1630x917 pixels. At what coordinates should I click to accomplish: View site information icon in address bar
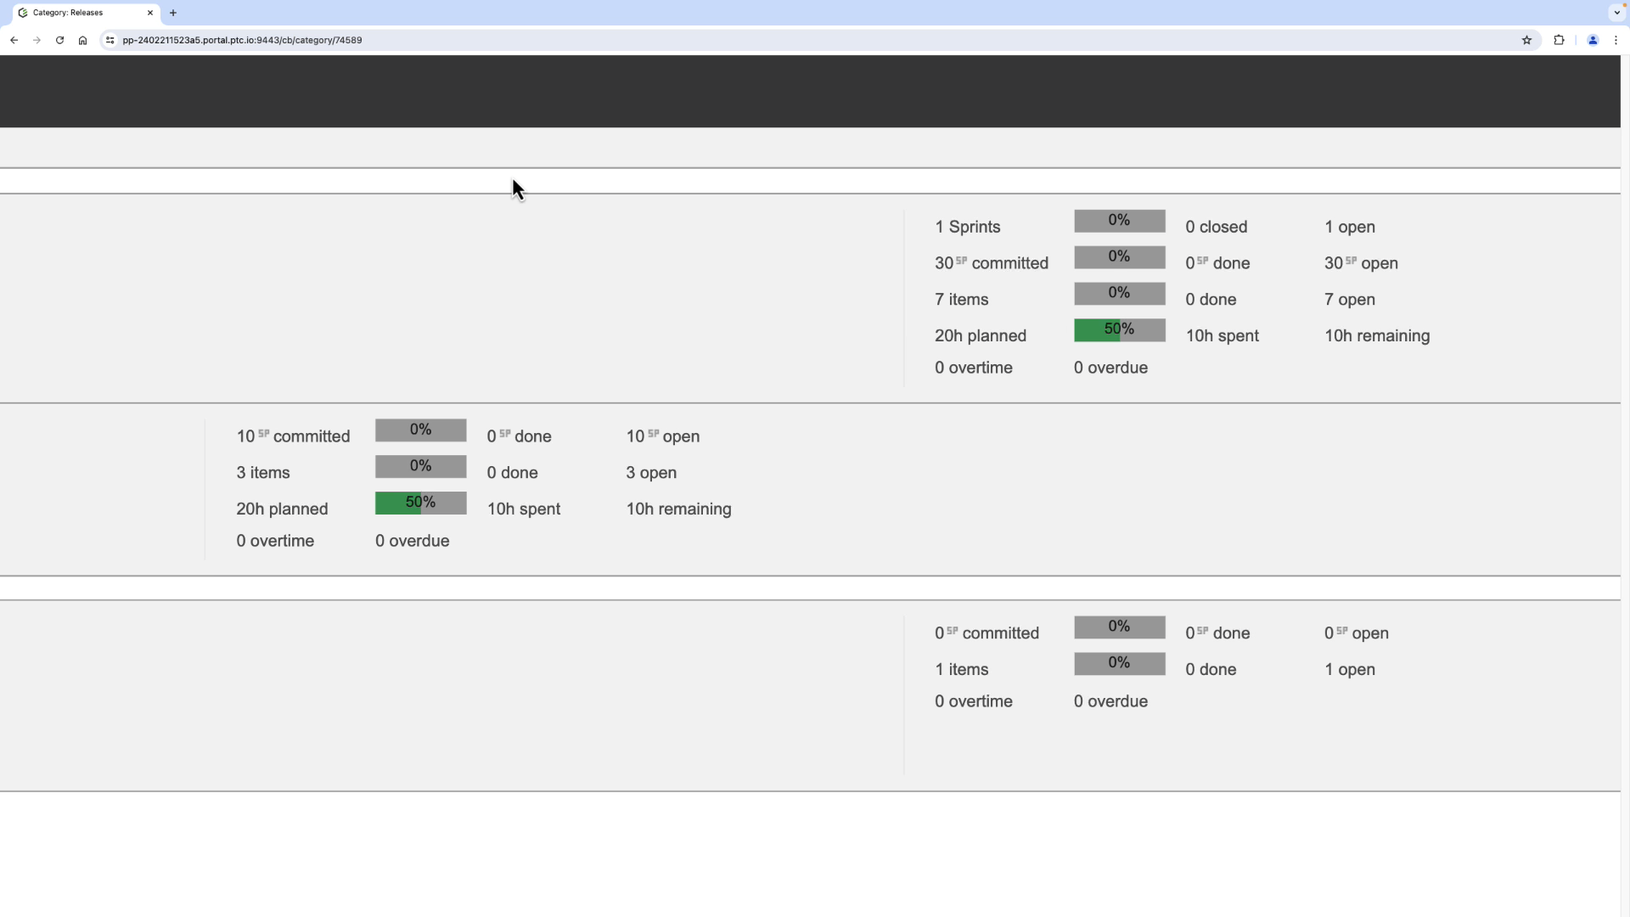110,40
